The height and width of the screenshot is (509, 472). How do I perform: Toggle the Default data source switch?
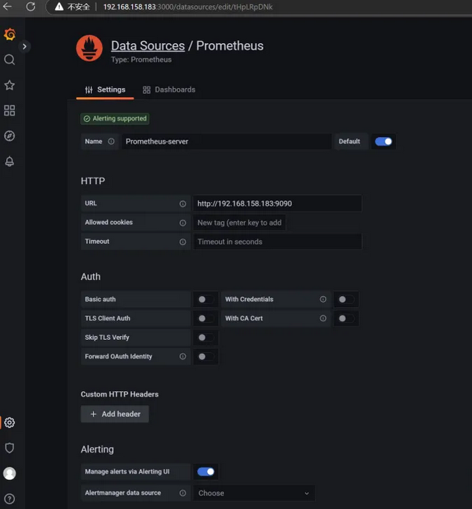click(383, 142)
